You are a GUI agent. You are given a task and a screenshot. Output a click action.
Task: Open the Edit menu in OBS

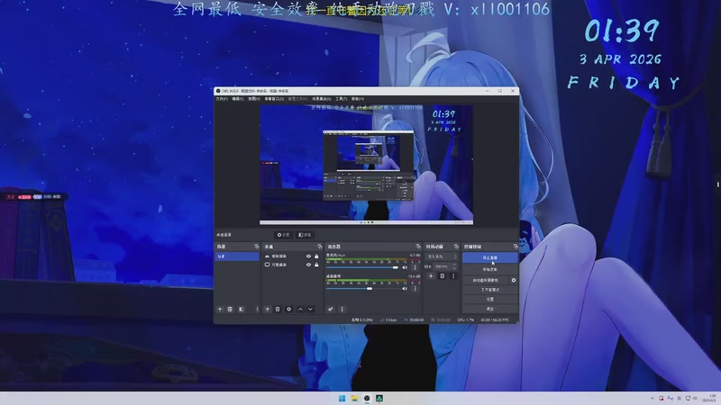(x=238, y=99)
